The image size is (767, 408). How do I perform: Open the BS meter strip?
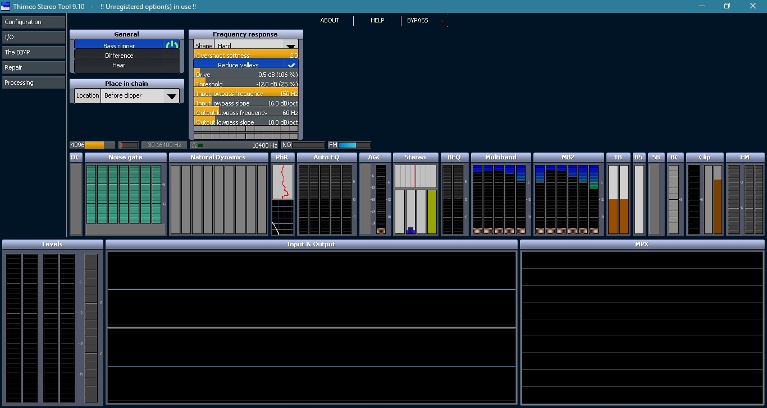point(639,194)
